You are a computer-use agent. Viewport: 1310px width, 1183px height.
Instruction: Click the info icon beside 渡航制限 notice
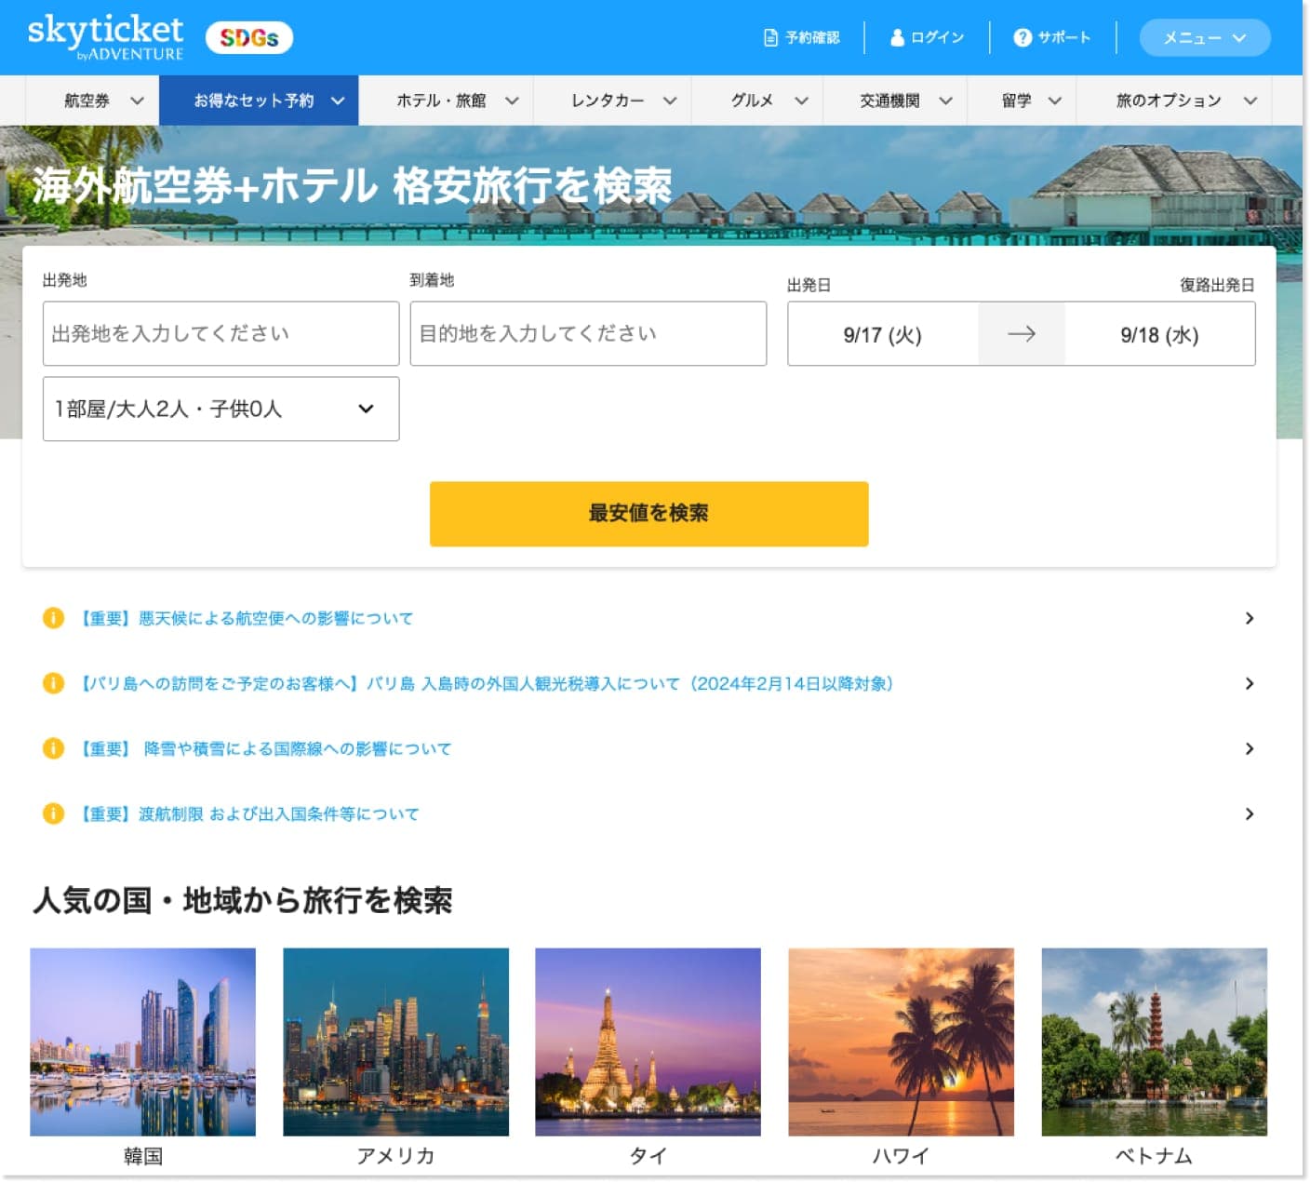pos(53,813)
